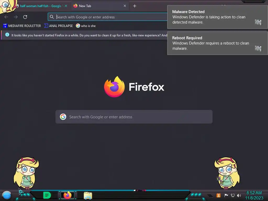
Task: Open the Action Center flag icon
Action: [x=226, y=195]
